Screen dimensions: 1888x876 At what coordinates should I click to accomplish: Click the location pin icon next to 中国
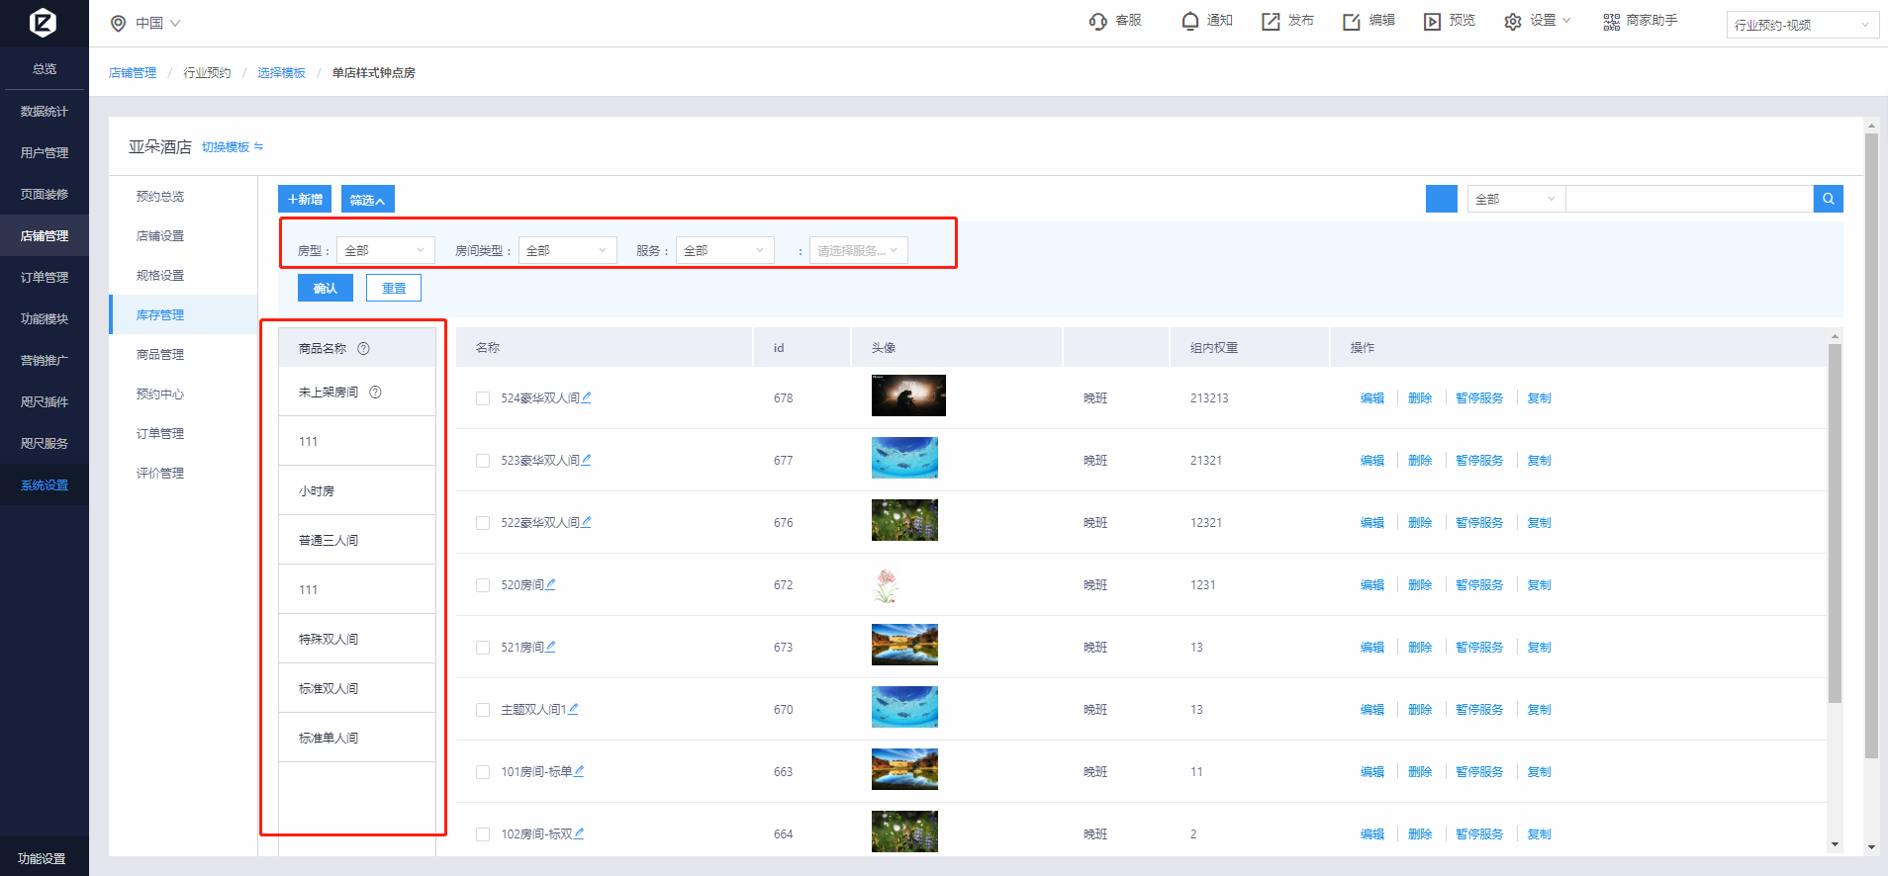click(118, 23)
